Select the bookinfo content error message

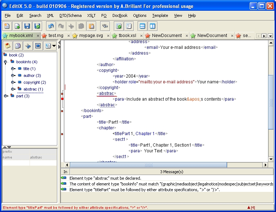167,184
